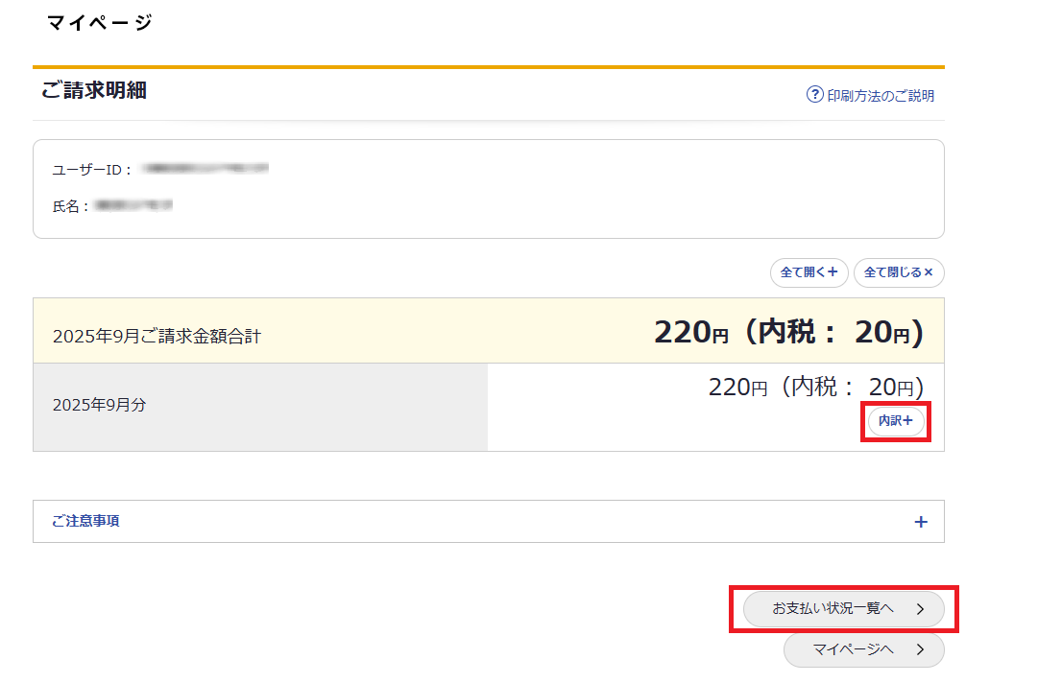The width and height of the screenshot is (1038, 683).
Task: Select the ご請求明細 section heading
Action: coord(93,91)
